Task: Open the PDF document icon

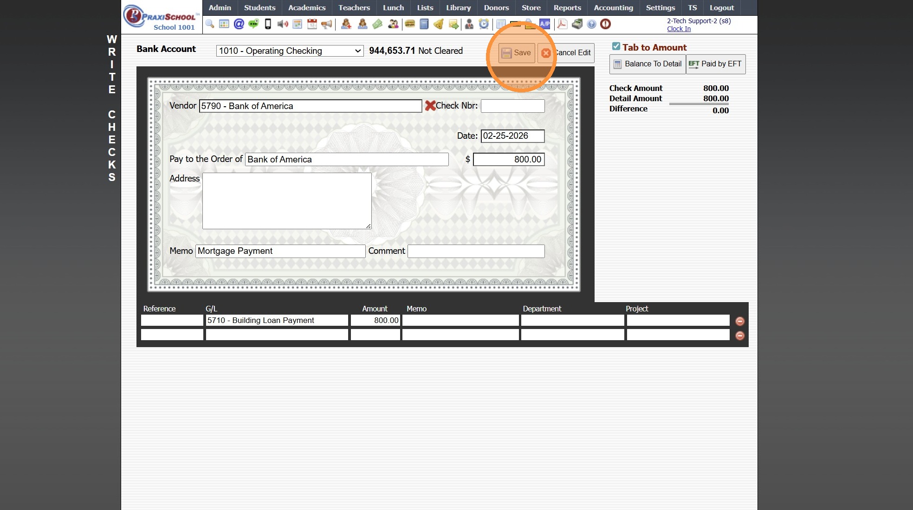Action: pos(562,24)
